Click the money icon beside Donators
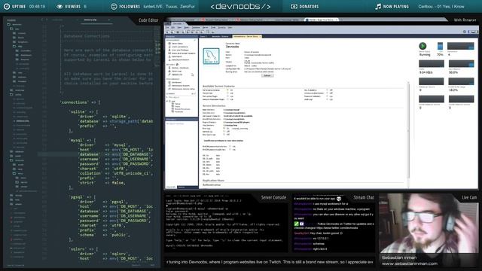Image resolution: width=482 pixels, height=271 pixels. tap(294, 7)
